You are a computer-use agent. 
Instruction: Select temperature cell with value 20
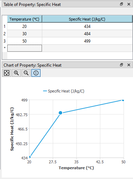click(x=24, y=26)
